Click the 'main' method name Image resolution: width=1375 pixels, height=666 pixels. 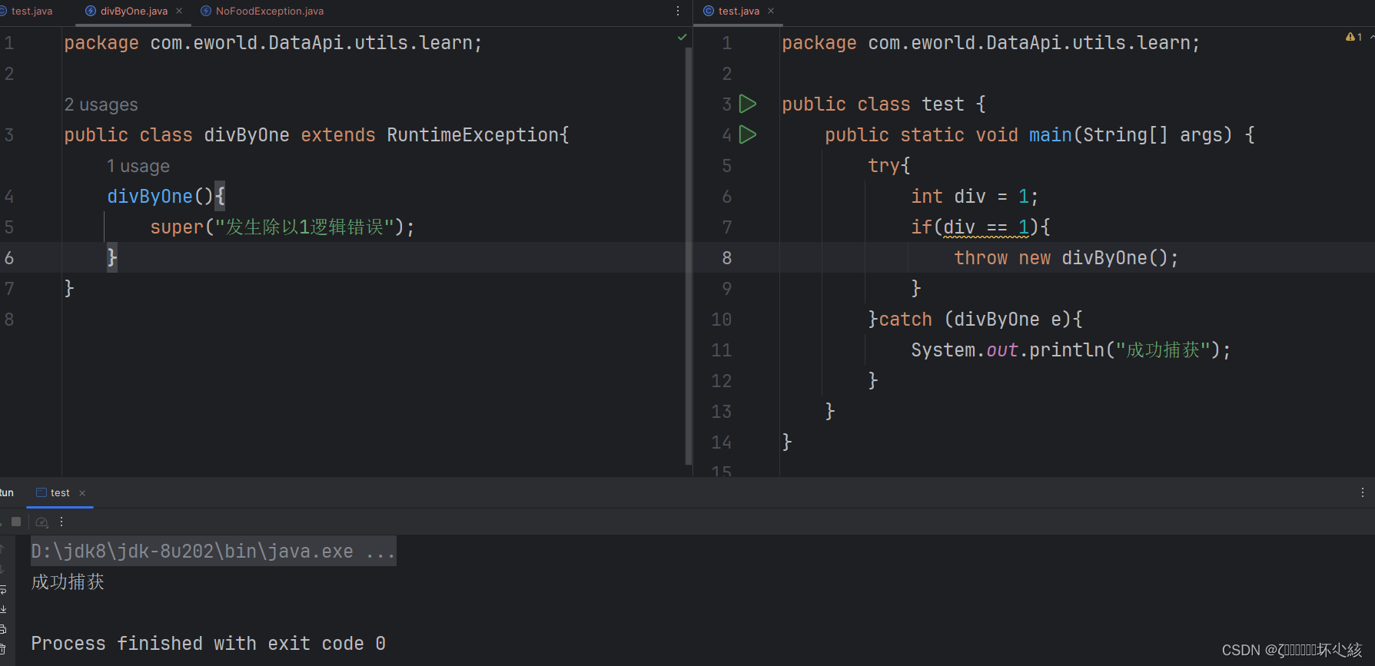pos(1050,135)
